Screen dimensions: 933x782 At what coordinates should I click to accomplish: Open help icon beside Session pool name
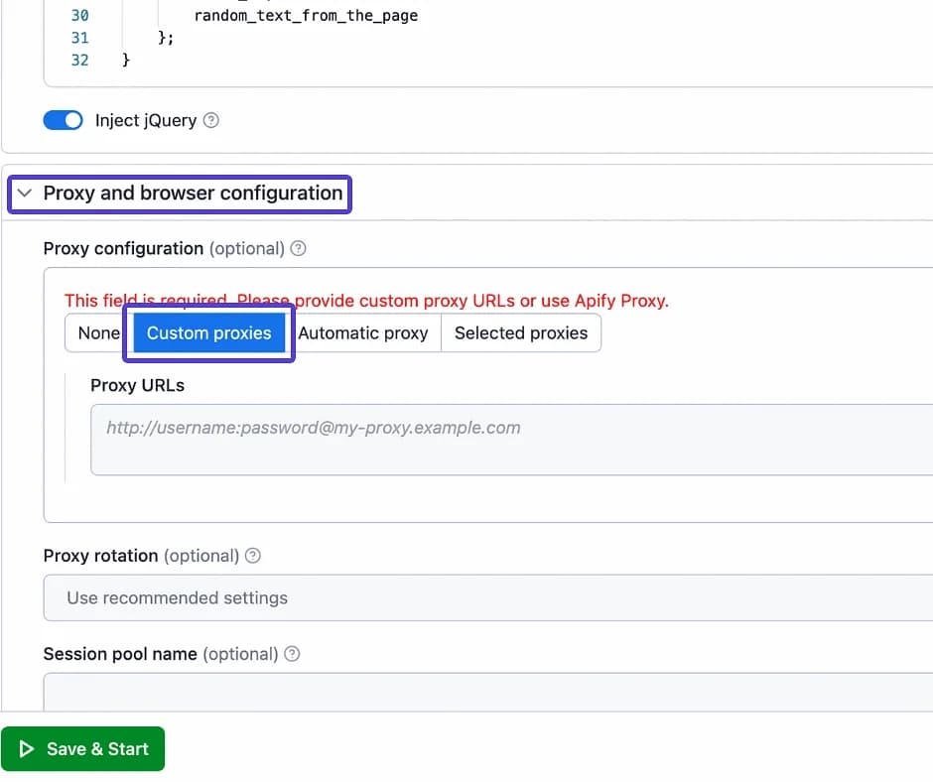pos(292,654)
